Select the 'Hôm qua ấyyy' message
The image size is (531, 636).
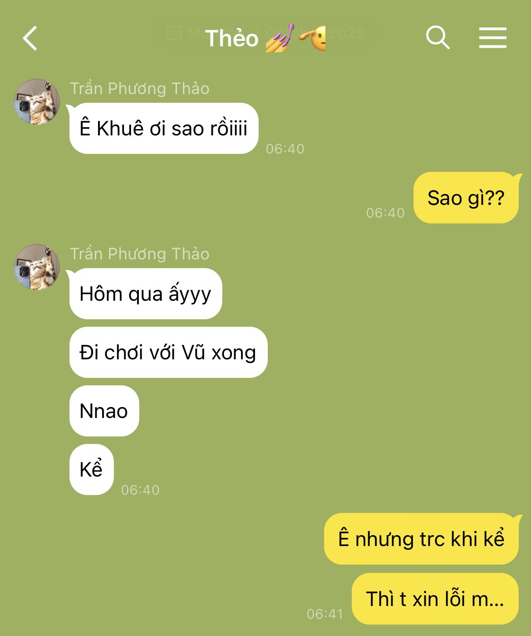146,293
